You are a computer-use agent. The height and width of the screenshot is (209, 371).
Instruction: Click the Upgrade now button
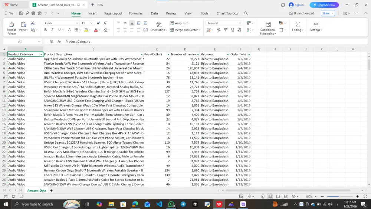point(324,5)
